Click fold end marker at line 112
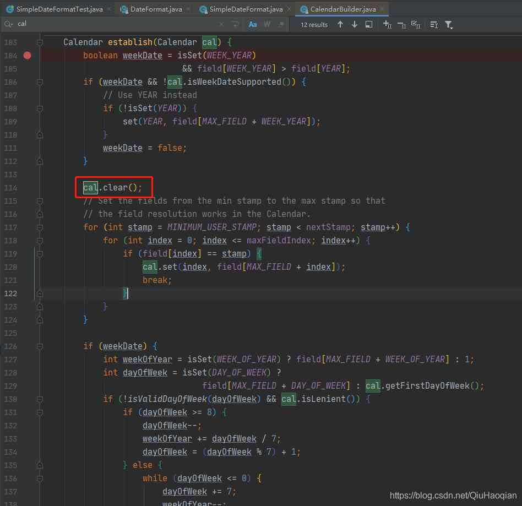This screenshot has height=506, width=522. (40, 161)
